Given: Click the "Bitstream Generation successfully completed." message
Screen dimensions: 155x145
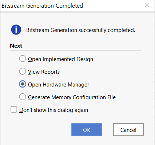Looking at the screenshot, I should tap(81, 30).
